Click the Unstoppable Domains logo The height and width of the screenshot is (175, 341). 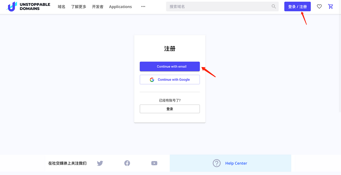click(28, 6)
